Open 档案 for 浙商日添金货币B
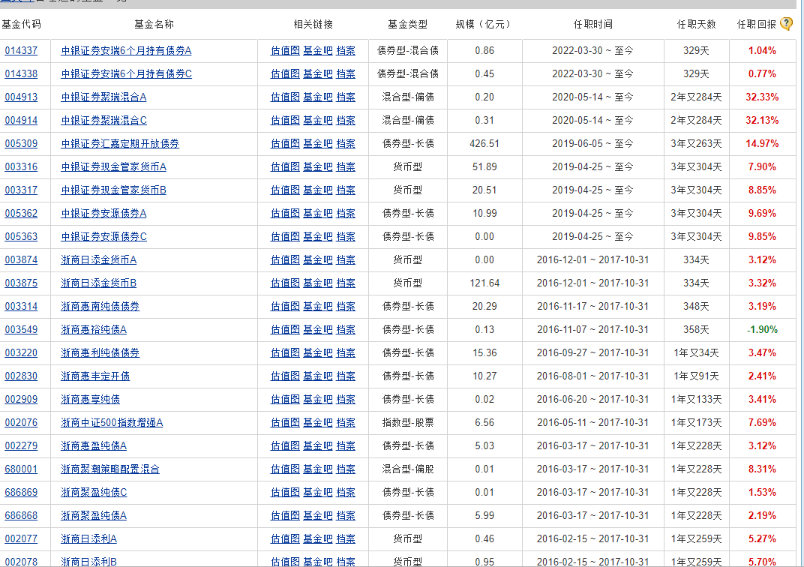Screen dimensions: 804x567 tap(346, 283)
